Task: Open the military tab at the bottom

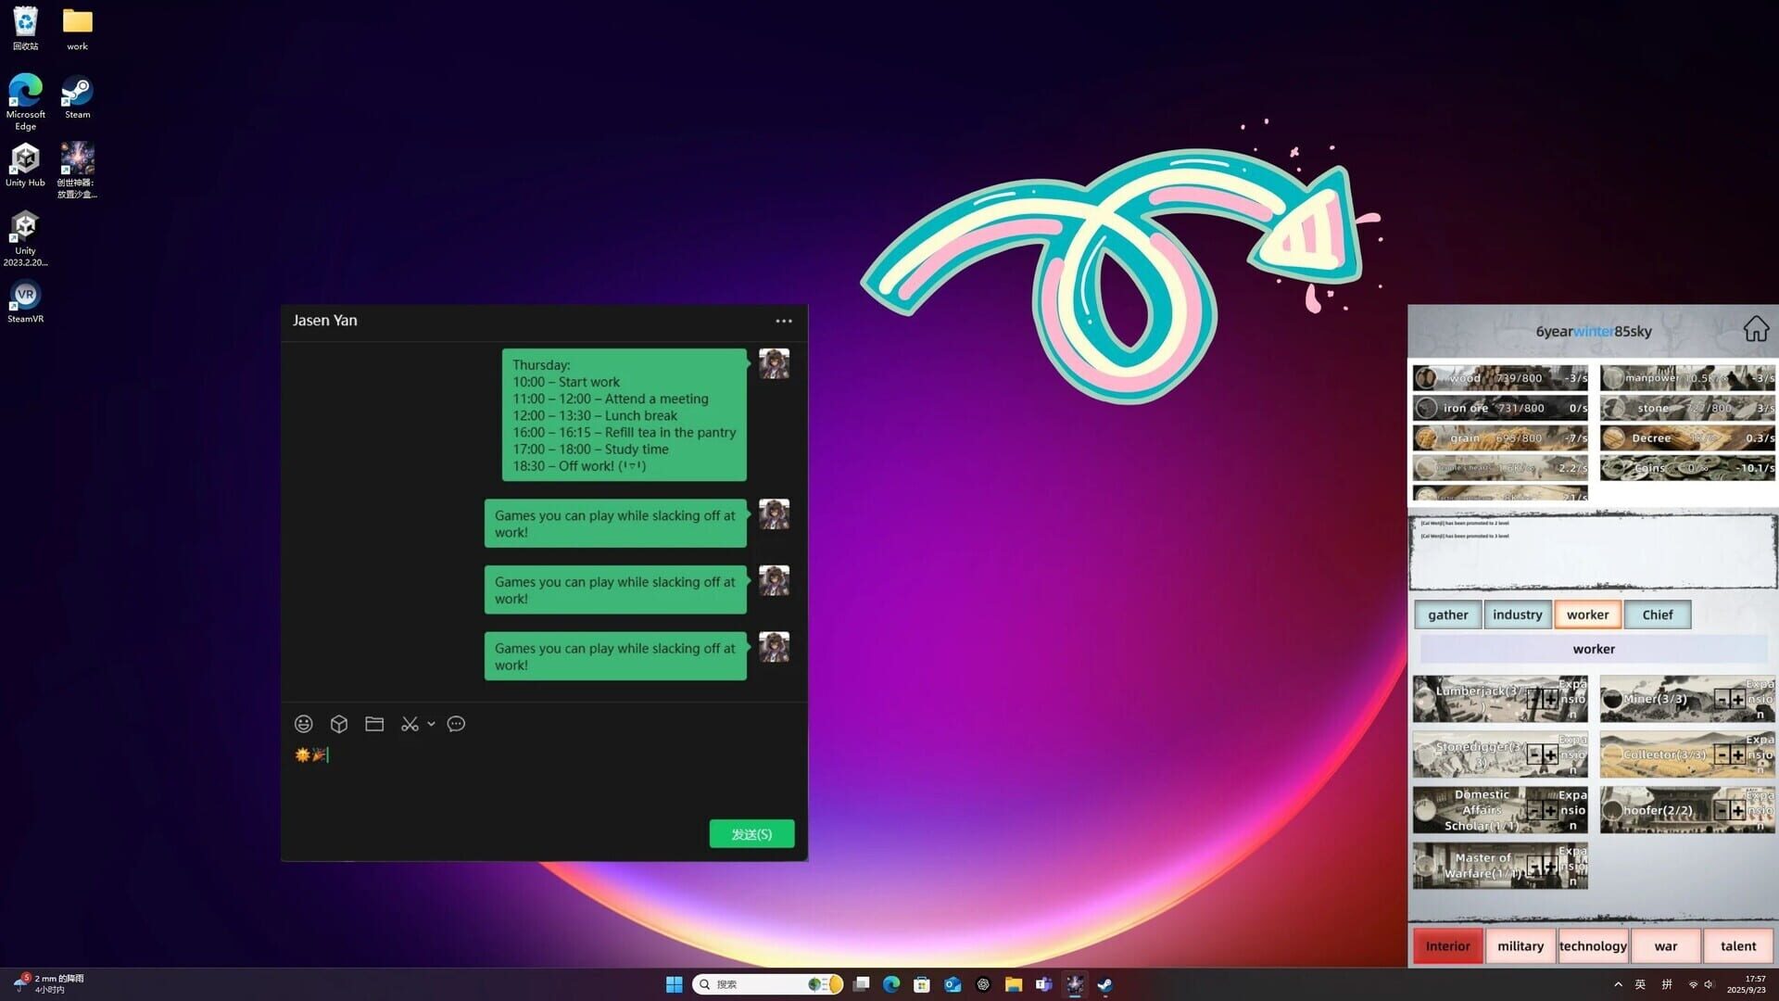Action: (1520, 945)
